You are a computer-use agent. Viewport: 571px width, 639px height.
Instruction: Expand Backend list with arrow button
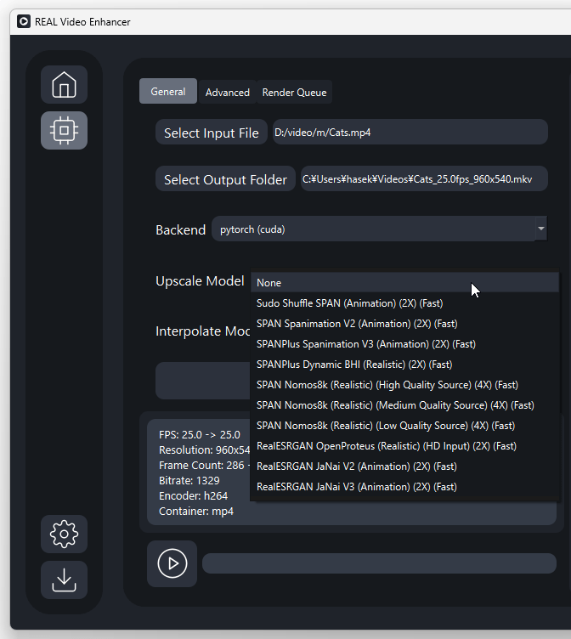coord(541,229)
